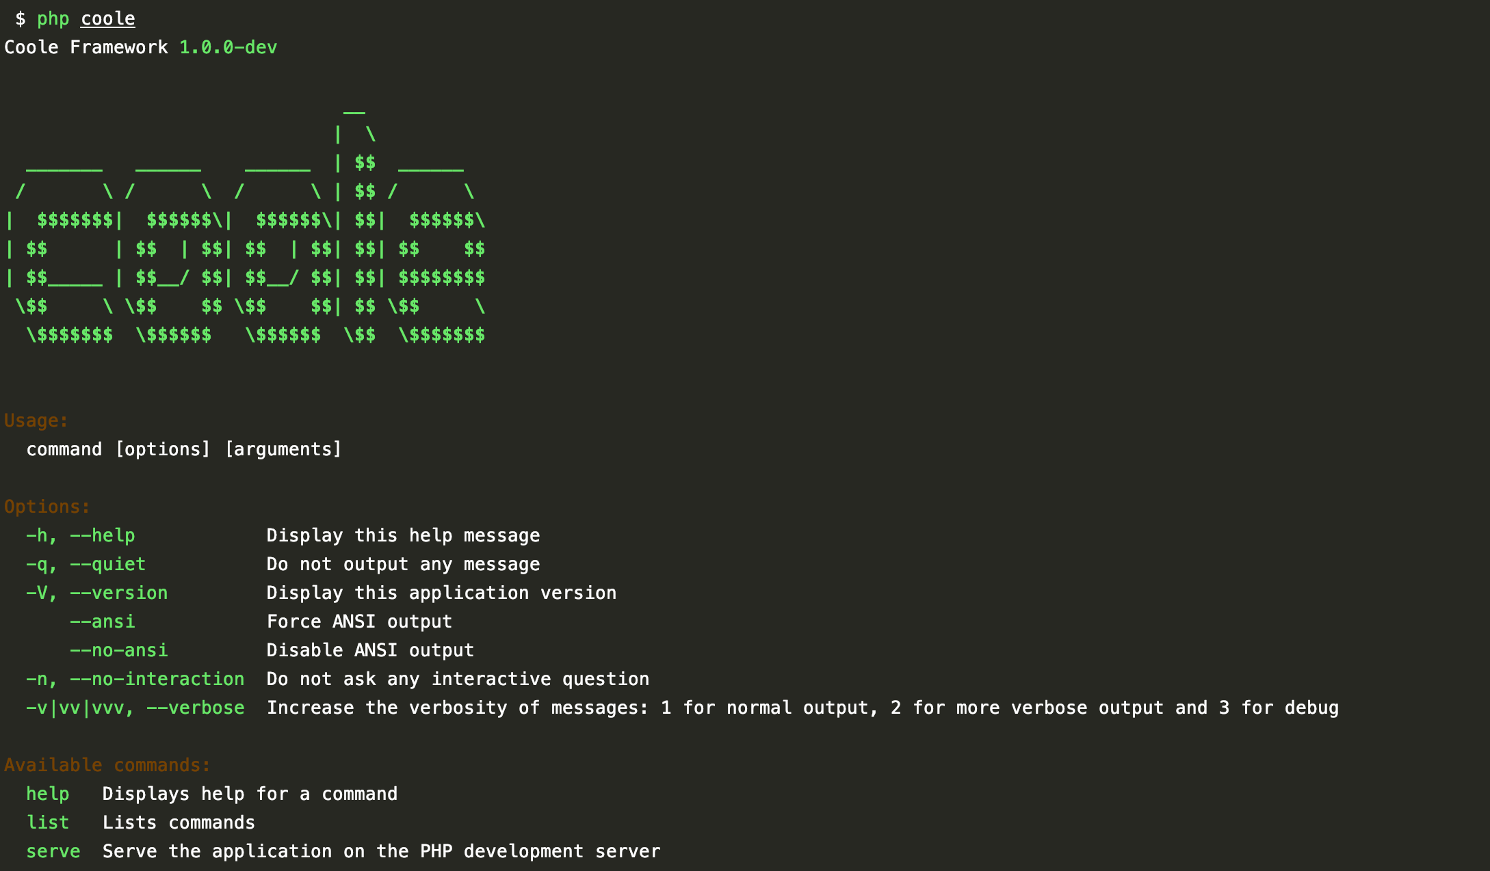Viewport: 1490px width, 871px height.
Task: Click the php command on the prompt line
Action: 53,18
